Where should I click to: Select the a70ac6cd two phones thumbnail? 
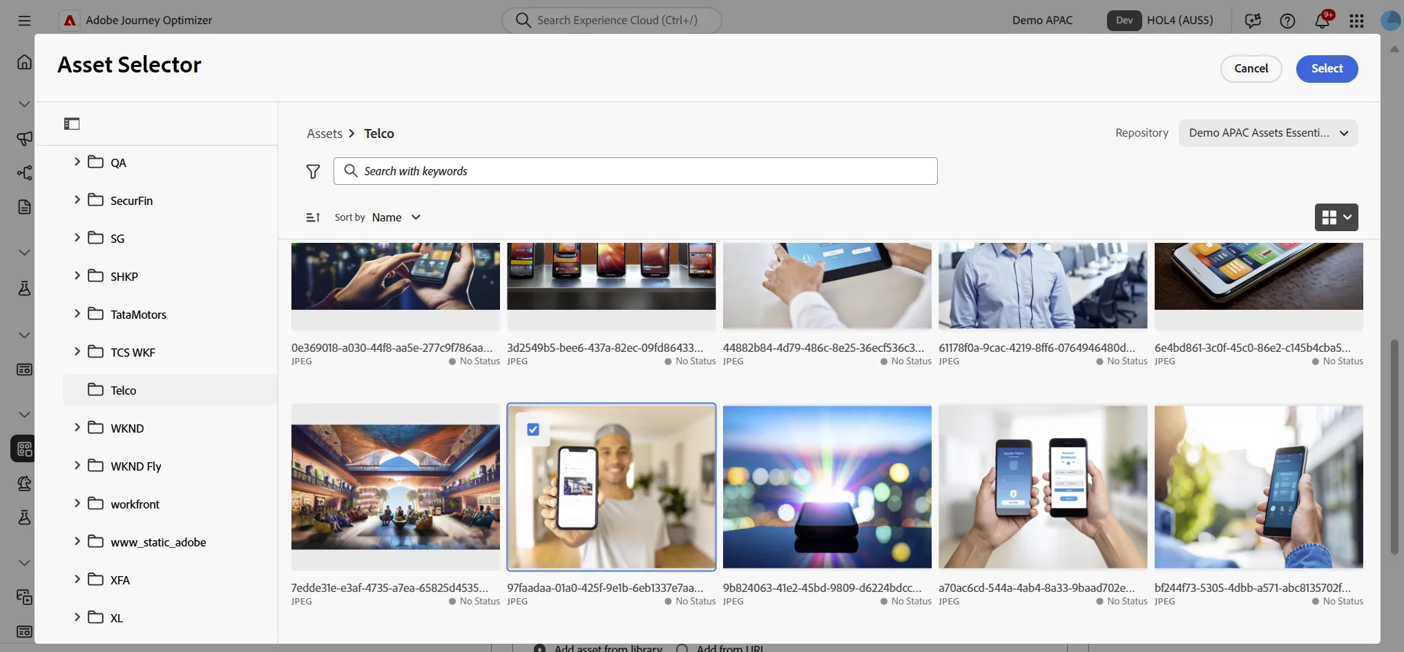tap(1043, 487)
